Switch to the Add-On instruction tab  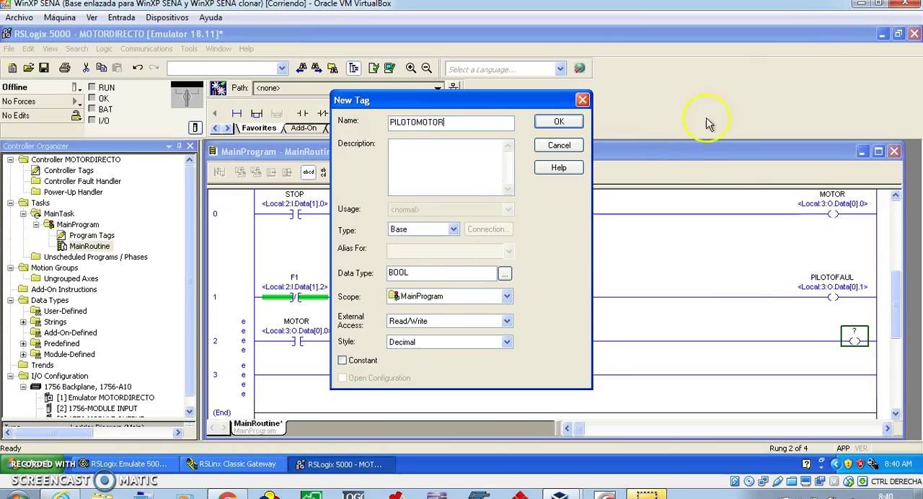point(304,128)
